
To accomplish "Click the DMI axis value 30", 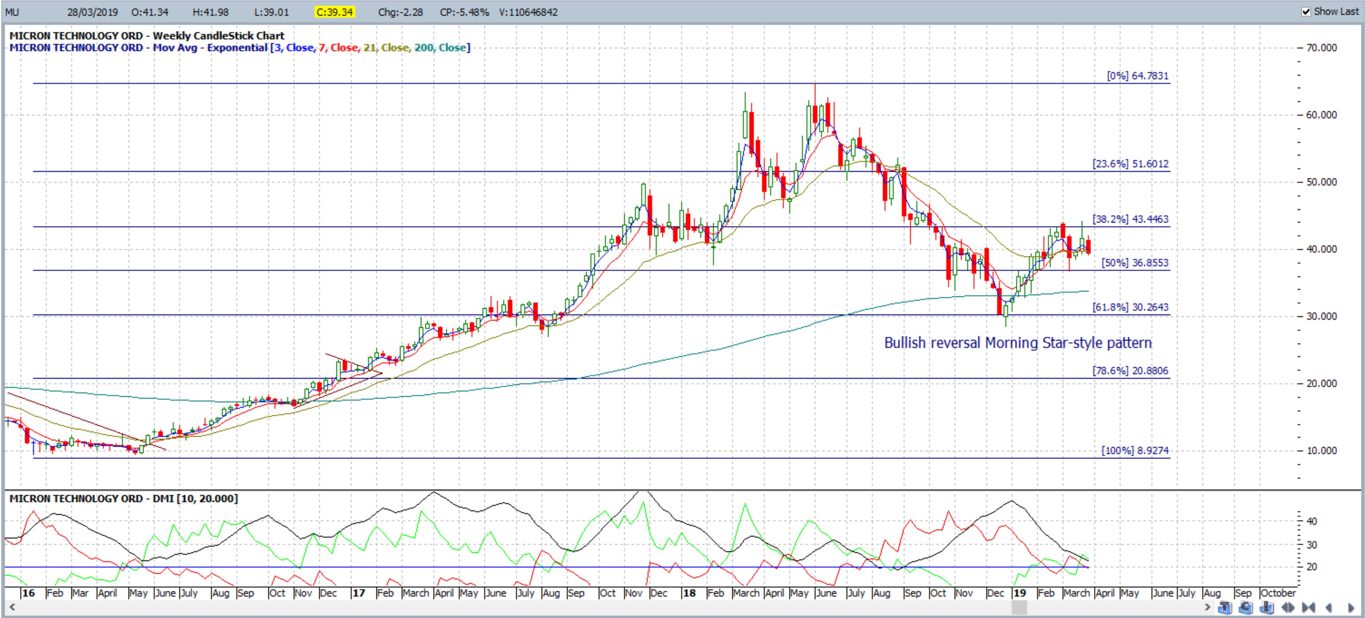I will point(1312,545).
